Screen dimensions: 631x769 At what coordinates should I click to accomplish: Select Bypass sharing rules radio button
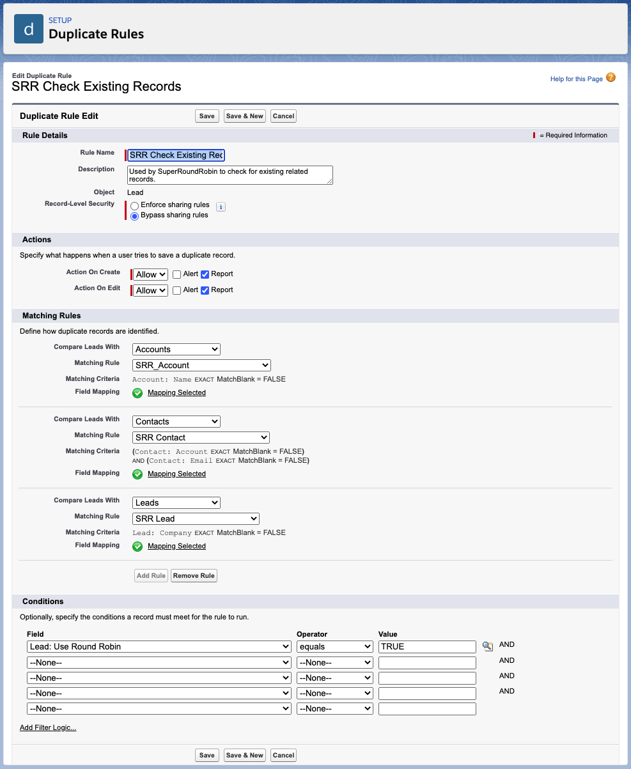[x=135, y=216]
